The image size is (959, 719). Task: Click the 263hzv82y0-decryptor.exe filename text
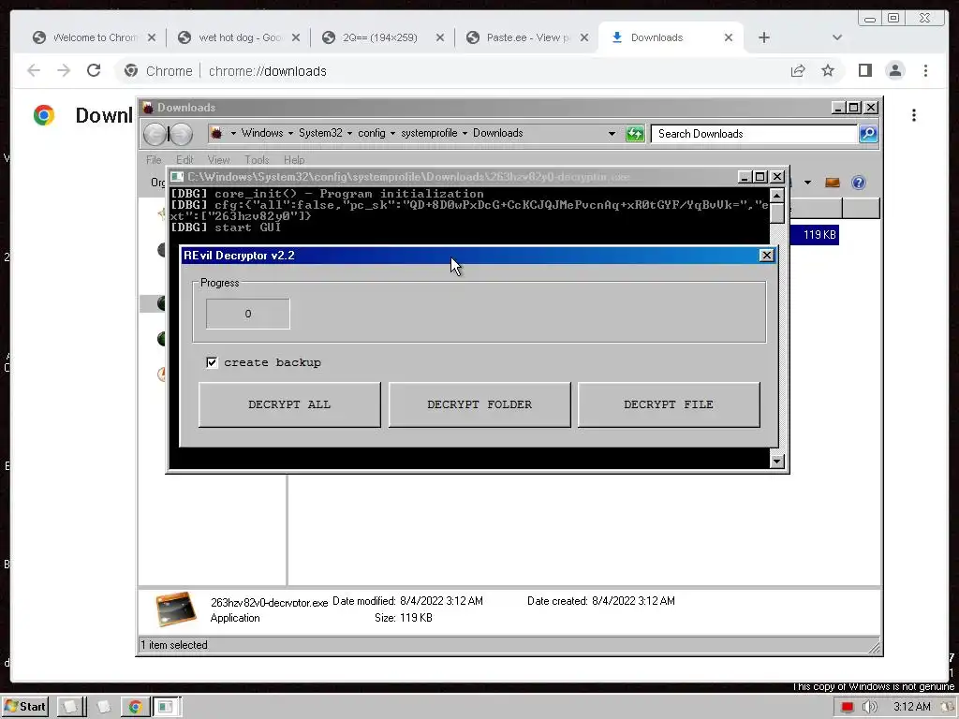(269, 602)
